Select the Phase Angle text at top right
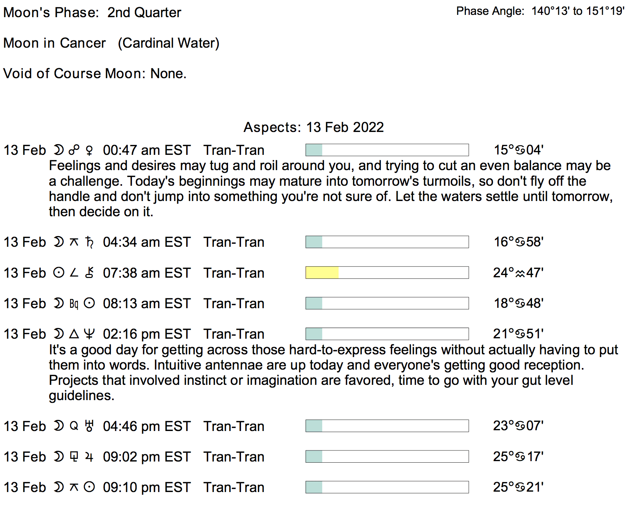 [x=540, y=11]
